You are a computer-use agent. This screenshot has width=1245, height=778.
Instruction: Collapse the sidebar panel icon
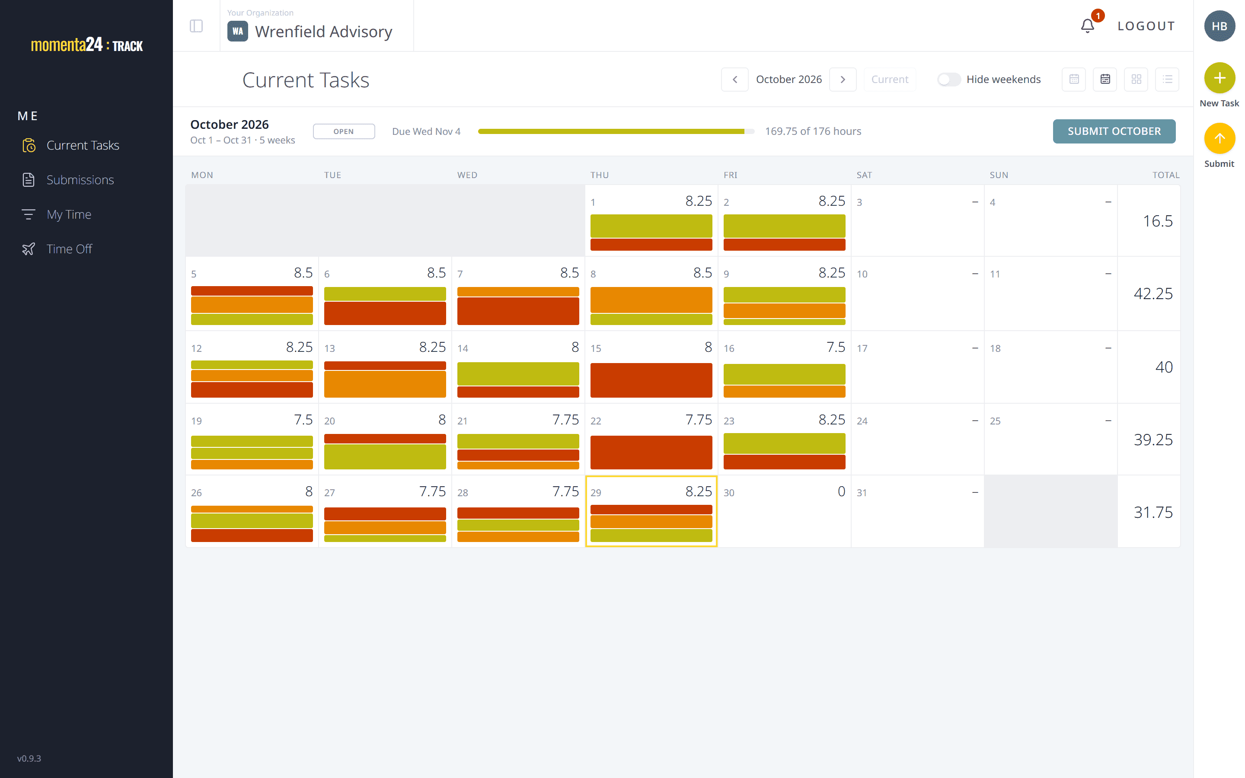click(196, 26)
